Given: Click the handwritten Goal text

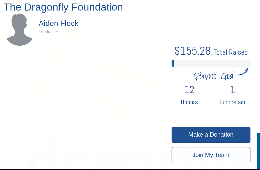Looking at the screenshot, I should point(228,76).
